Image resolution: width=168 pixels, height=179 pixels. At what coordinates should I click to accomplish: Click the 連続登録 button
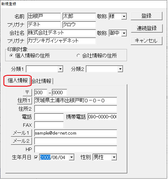click(147, 28)
